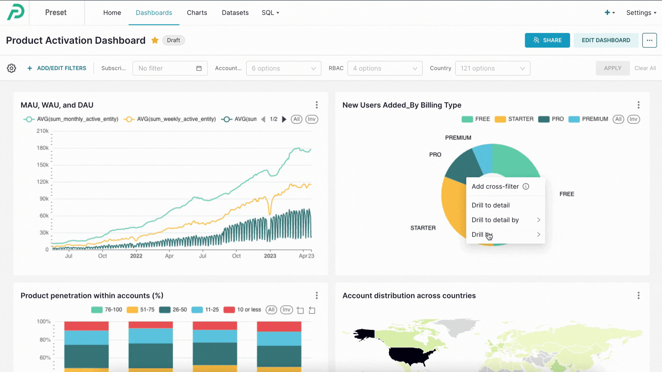Toggle the PRO legend item in pie chart
This screenshot has width=662, height=372.
point(551,119)
